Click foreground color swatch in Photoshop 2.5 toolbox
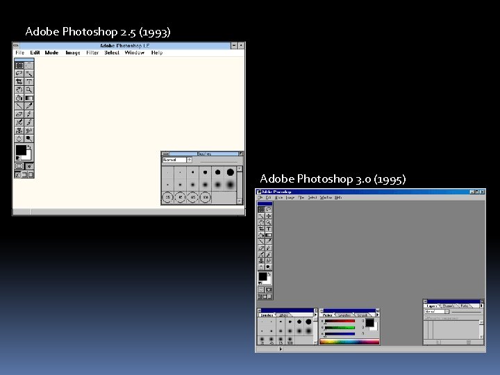This screenshot has height=375, width=500. point(21,150)
